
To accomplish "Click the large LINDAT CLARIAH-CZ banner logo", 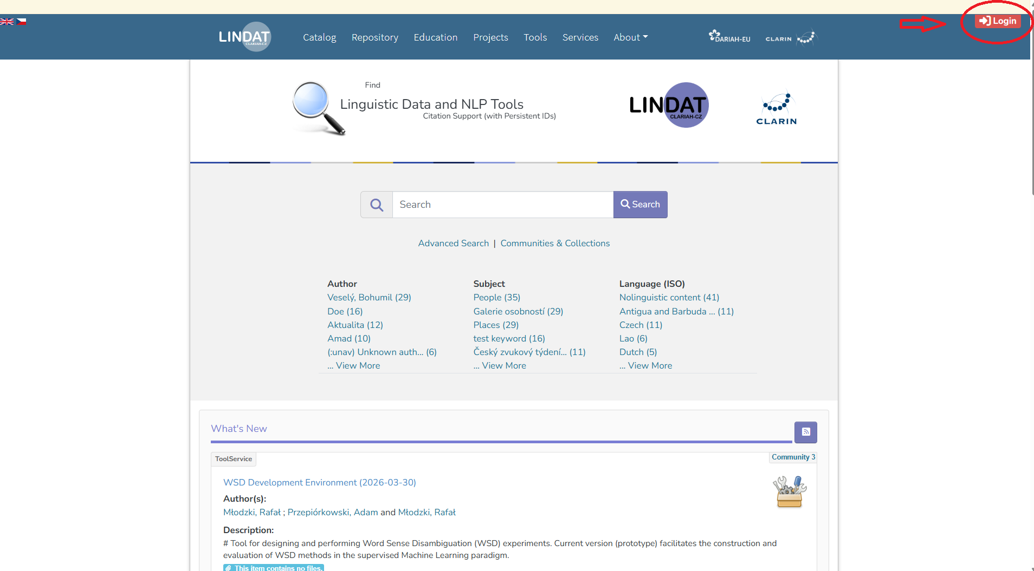I will (x=669, y=105).
